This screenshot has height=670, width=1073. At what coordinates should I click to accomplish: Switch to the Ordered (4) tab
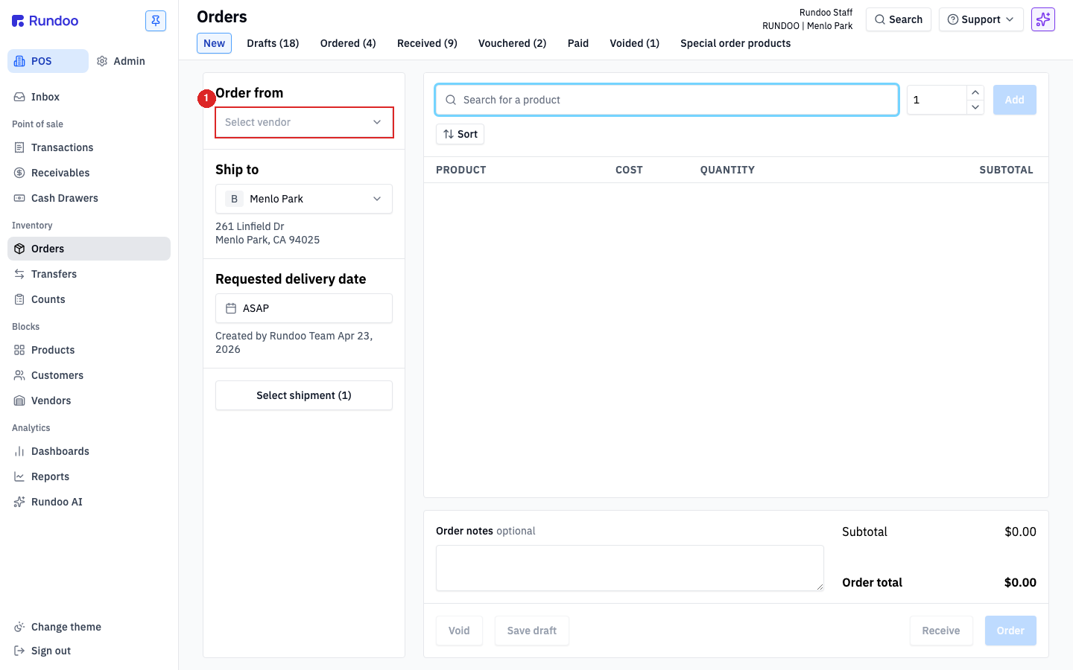(x=348, y=43)
